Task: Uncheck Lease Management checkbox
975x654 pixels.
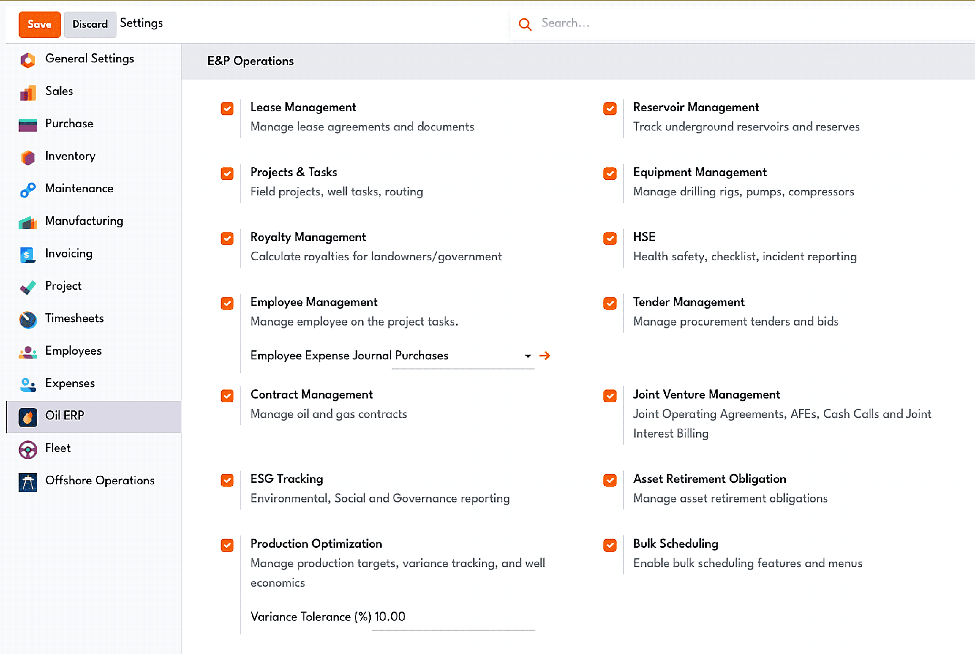Action: 227,109
